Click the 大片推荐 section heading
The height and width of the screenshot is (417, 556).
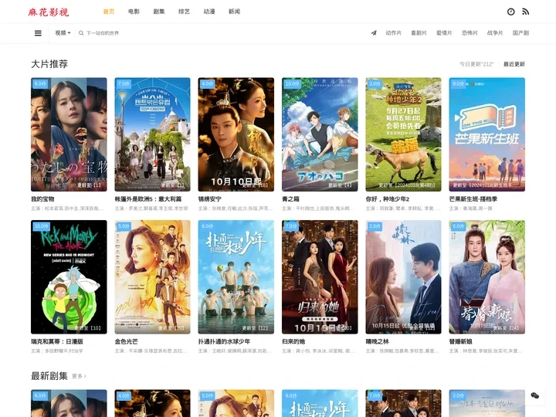click(x=49, y=64)
